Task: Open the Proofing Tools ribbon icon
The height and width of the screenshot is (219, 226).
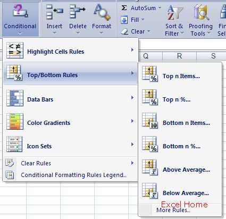Action: click(200, 12)
